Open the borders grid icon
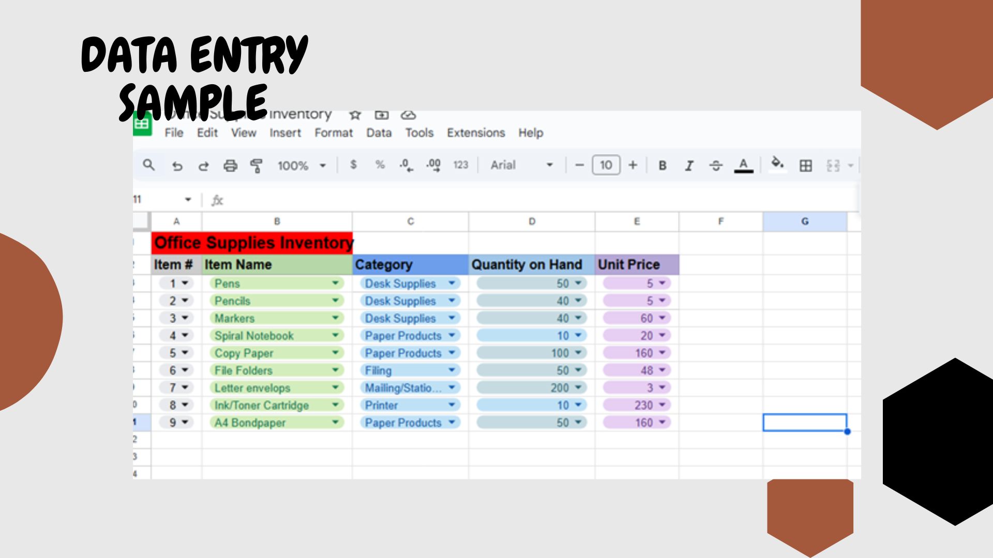Viewport: 993px width, 558px height. tap(805, 166)
